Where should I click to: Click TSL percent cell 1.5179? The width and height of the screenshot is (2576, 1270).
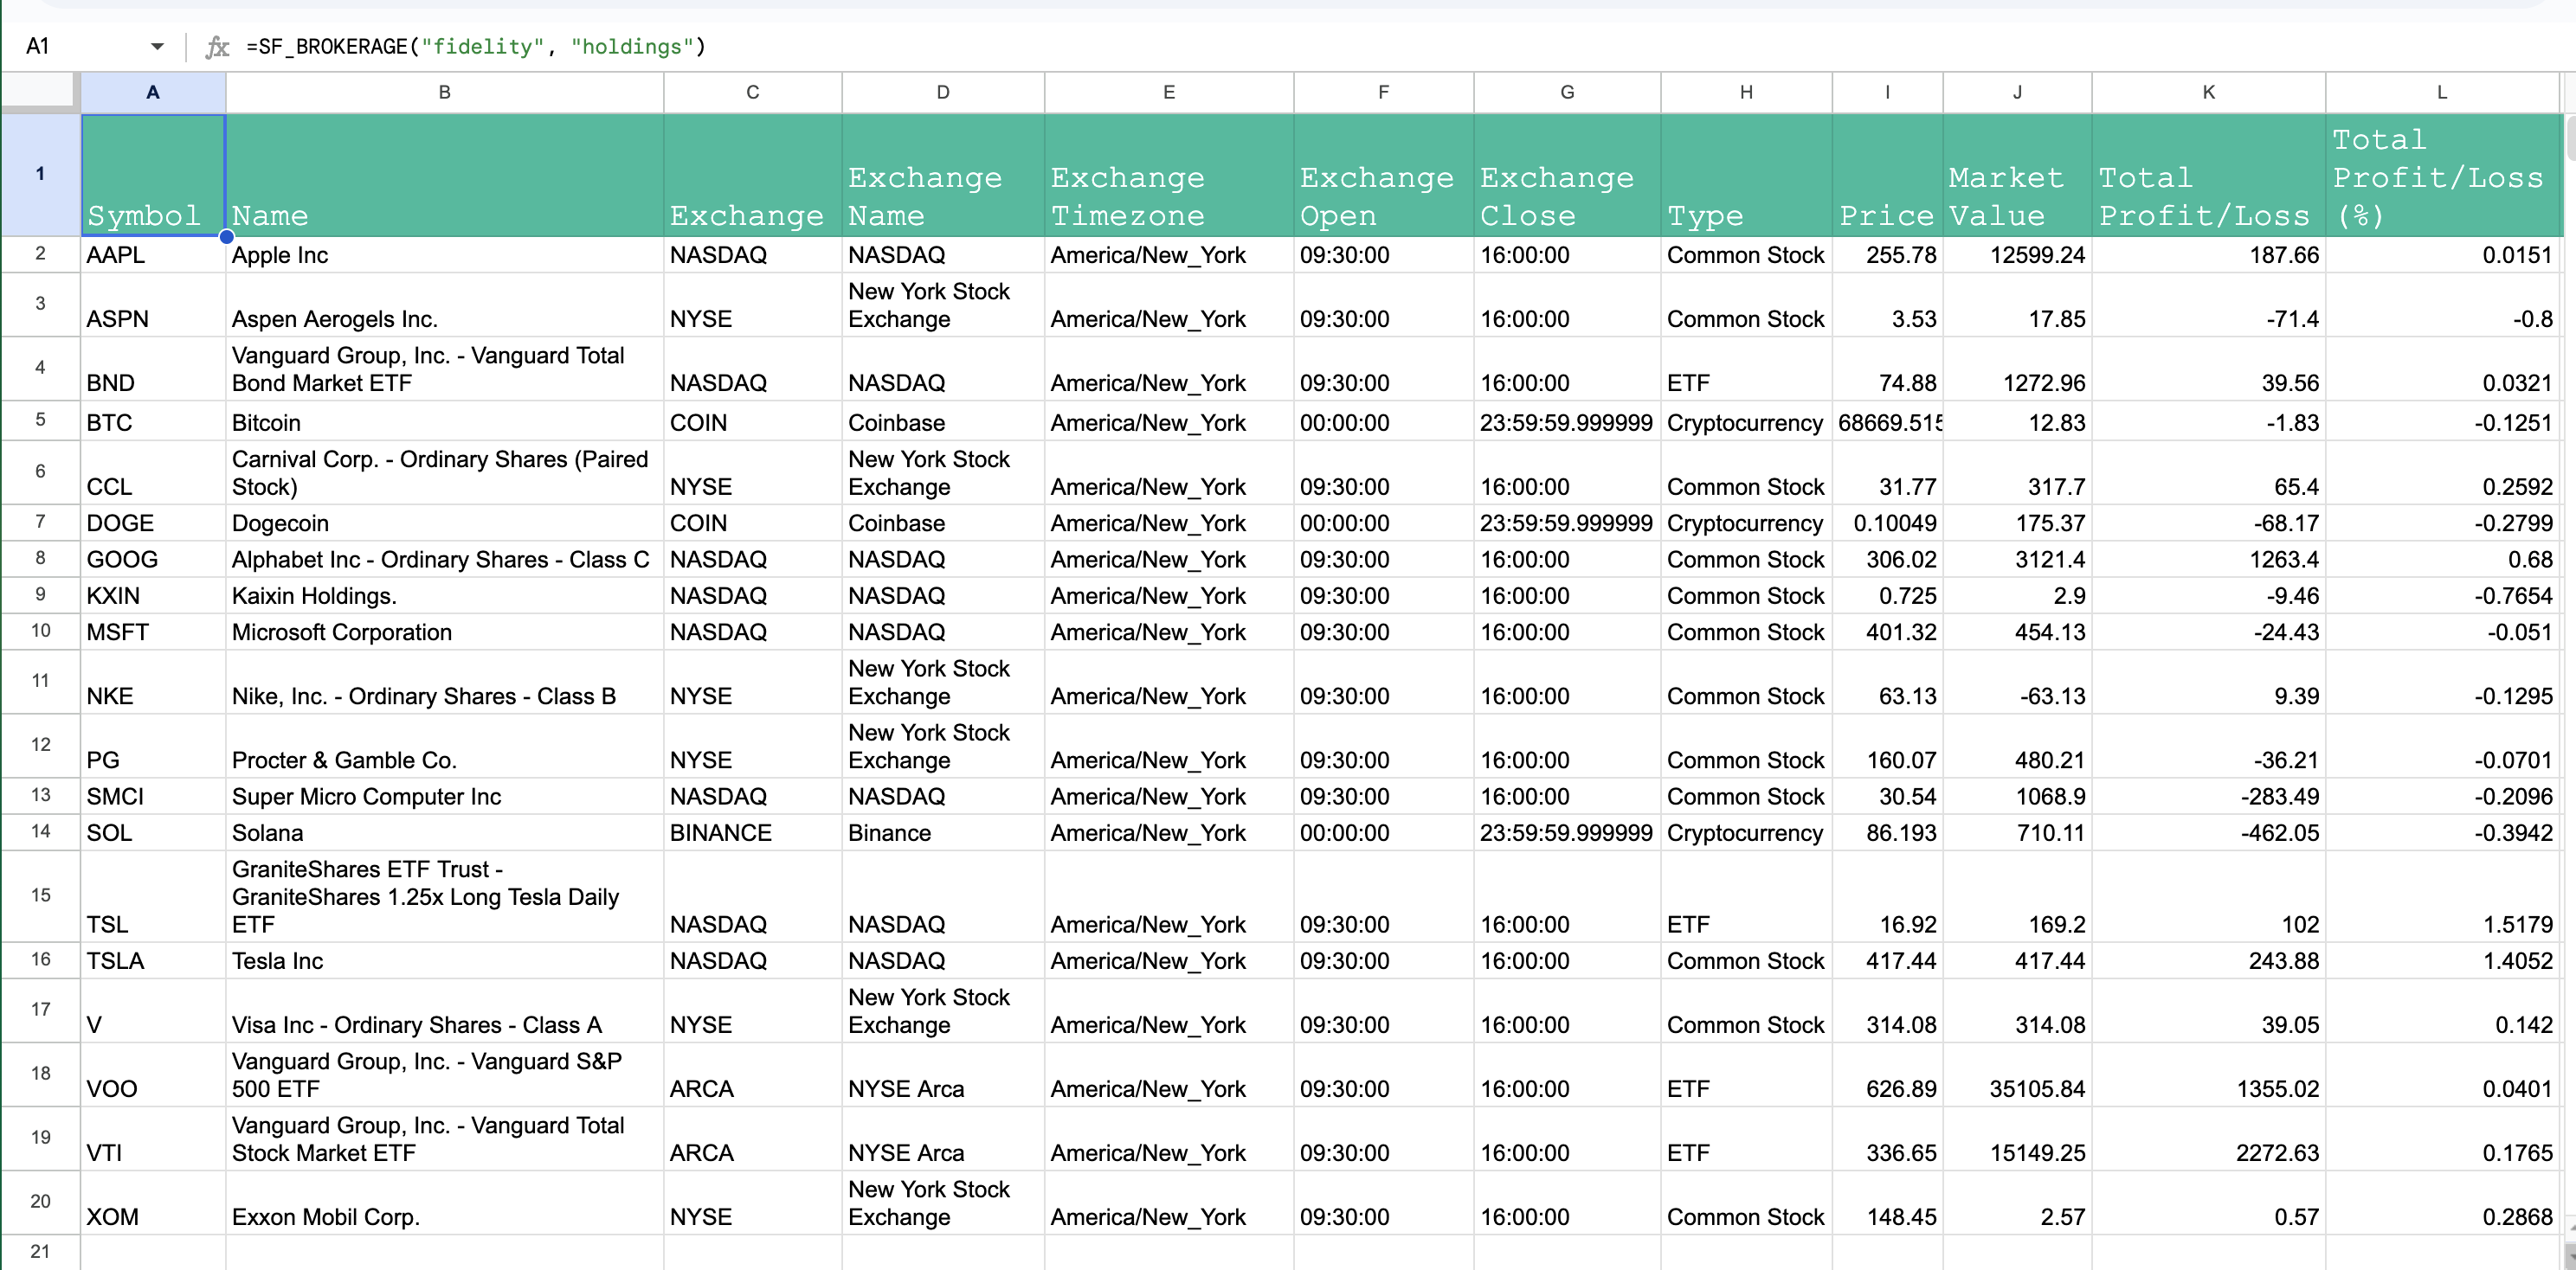(2442, 896)
